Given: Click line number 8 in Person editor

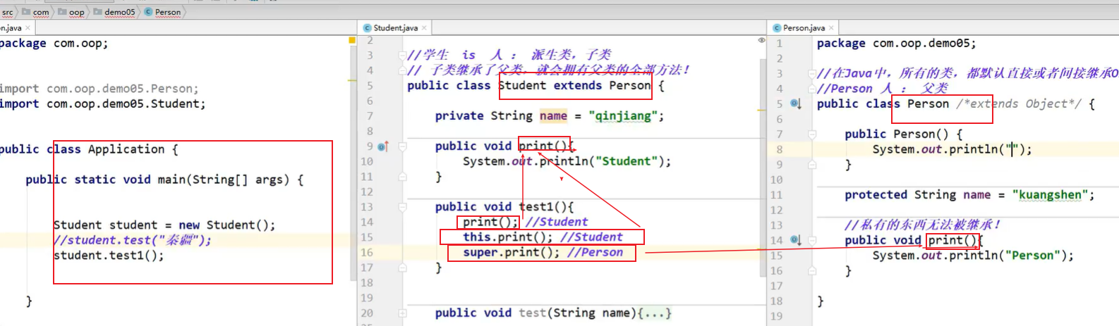Looking at the screenshot, I should (780, 149).
